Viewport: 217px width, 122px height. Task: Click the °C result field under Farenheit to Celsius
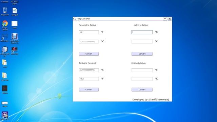89,41
